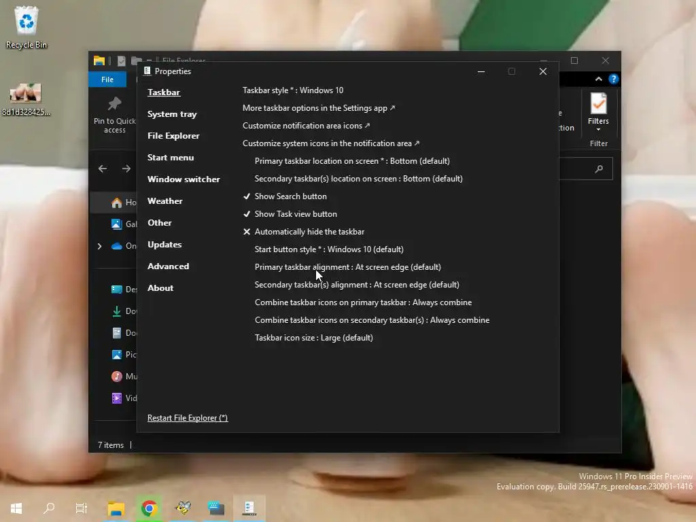Go forward in File Explorer

click(x=126, y=169)
